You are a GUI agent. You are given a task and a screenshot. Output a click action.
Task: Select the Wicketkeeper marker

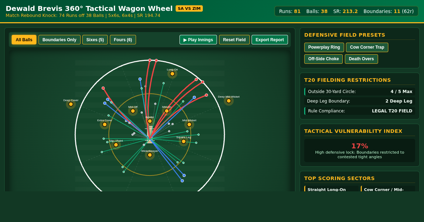click(150, 155)
